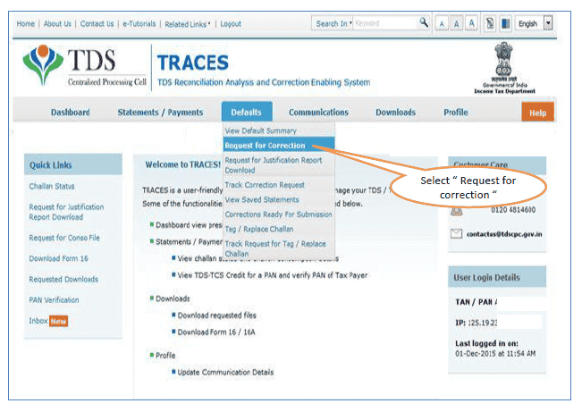Expand the Search In dropdown

point(333,24)
